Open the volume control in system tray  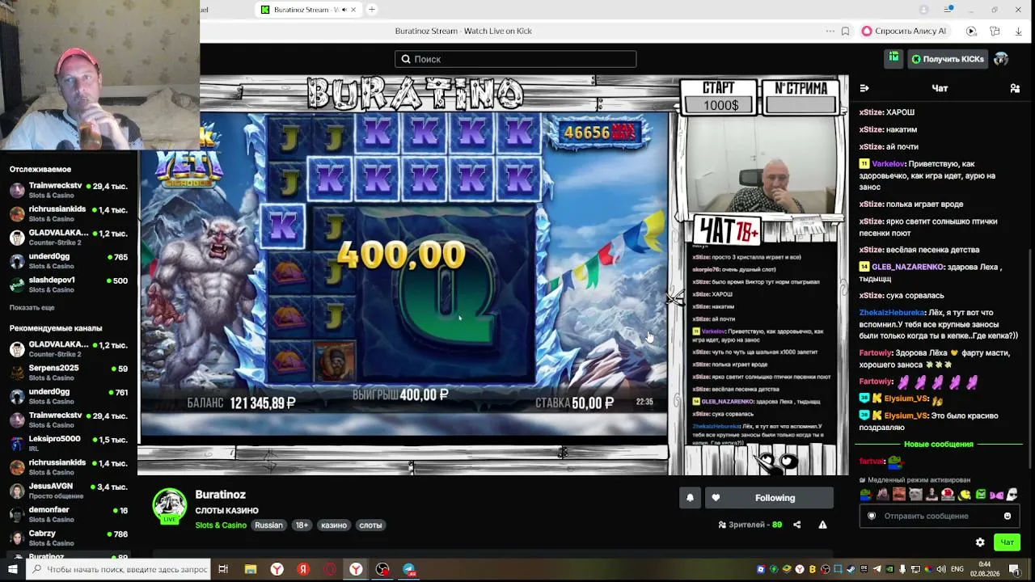(x=943, y=569)
